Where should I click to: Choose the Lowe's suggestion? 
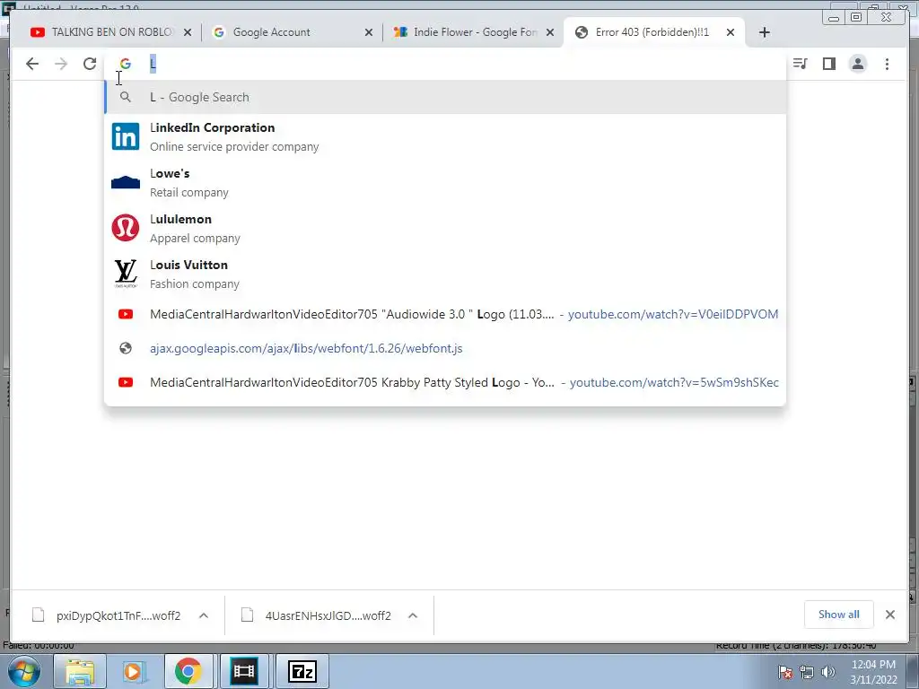click(x=445, y=182)
